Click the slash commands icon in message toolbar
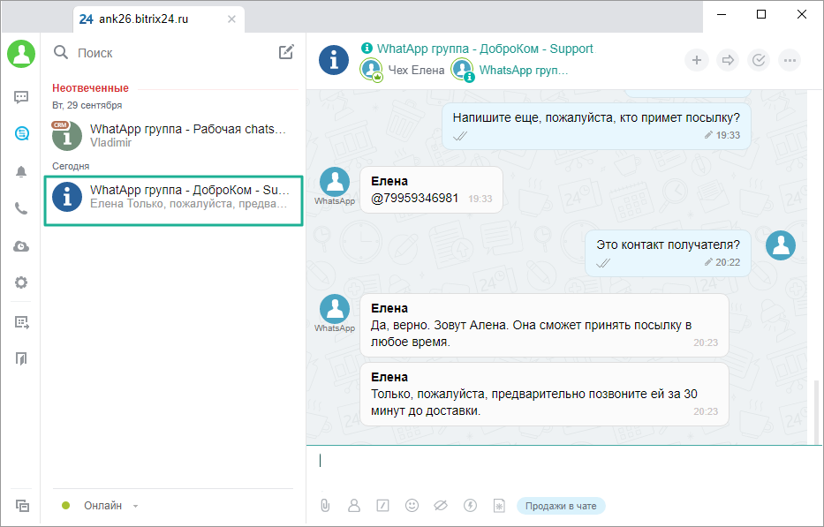 [x=382, y=506]
